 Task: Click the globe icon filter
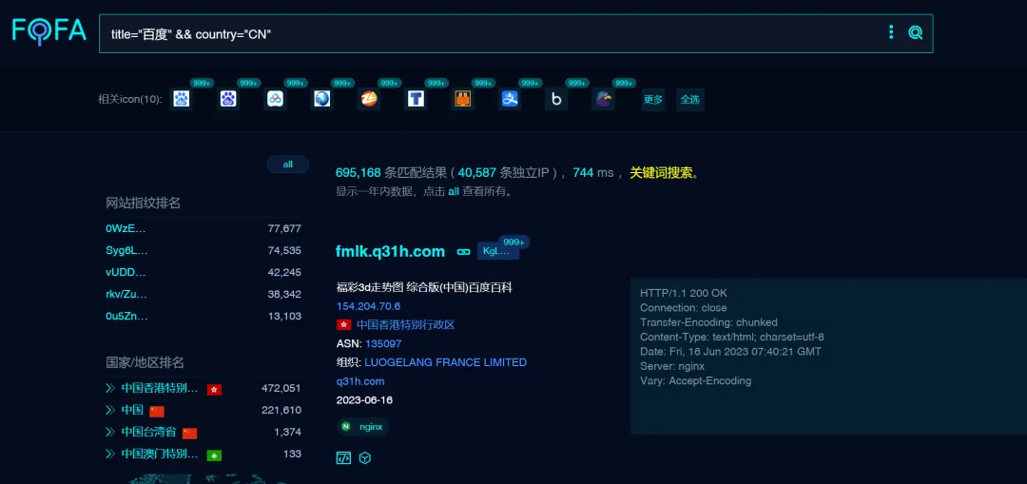322,99
